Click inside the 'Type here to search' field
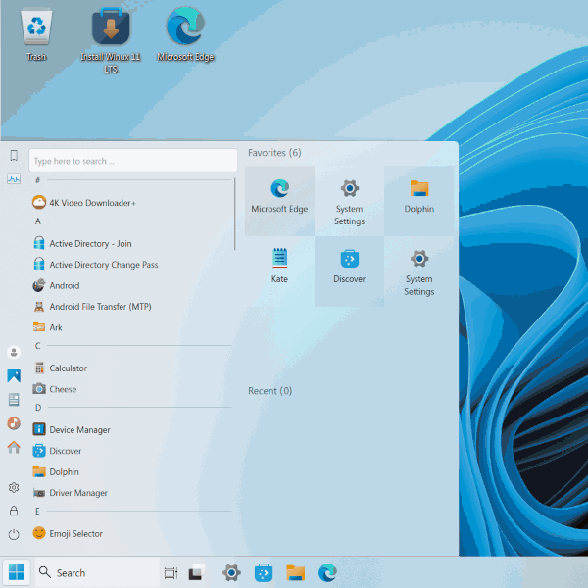This screenshot has height=588, width=588. (x=133, y=160)
